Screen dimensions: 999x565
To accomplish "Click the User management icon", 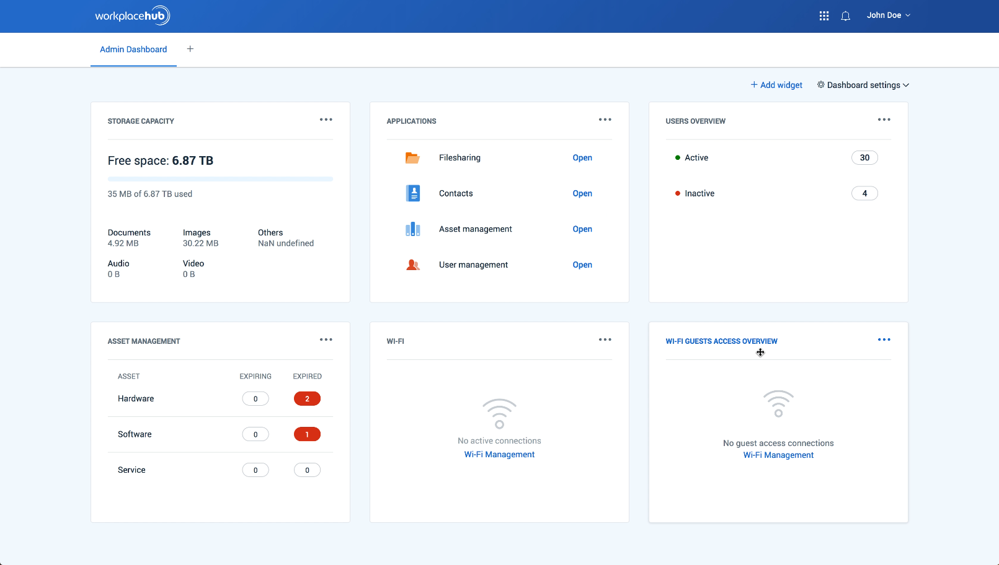I will click(x=413, y=265).
